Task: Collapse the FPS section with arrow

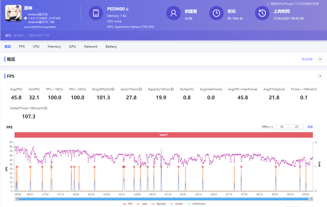Action: 320,76
